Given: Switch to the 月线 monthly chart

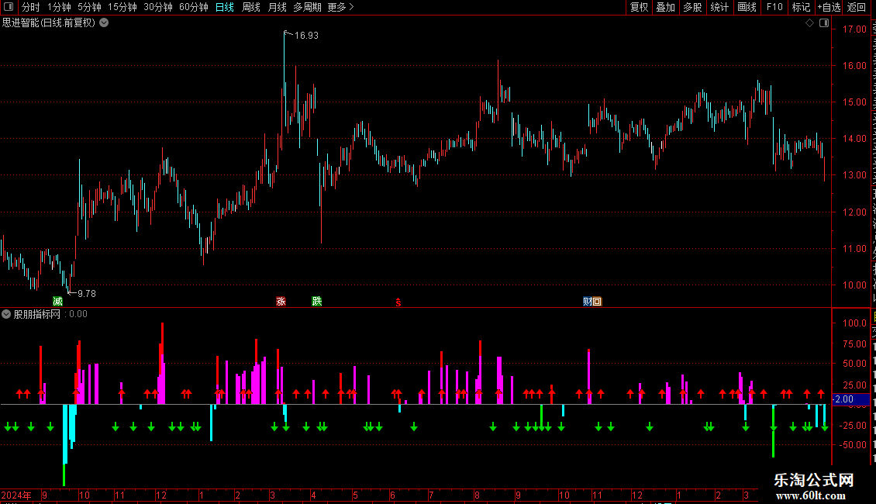Looking at the screenshot, I should (277, 7).
